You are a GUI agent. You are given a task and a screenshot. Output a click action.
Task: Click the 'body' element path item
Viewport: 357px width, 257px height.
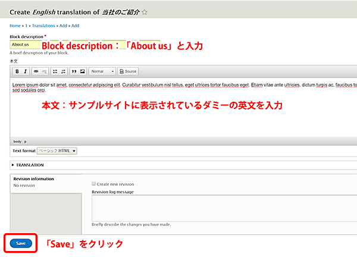17,142
